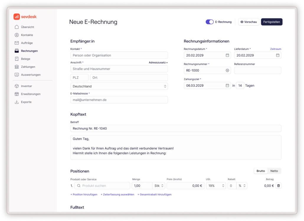Viewport: 304px width, 221px height.
Task: Focus the Kontakt field
Action: [x=119, y=55]
